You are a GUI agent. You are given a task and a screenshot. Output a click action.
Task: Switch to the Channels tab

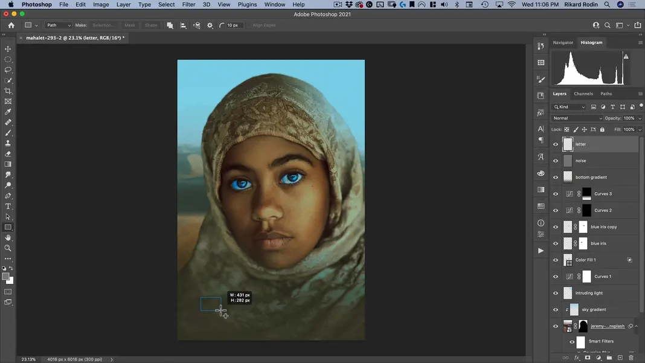(583, 94)
